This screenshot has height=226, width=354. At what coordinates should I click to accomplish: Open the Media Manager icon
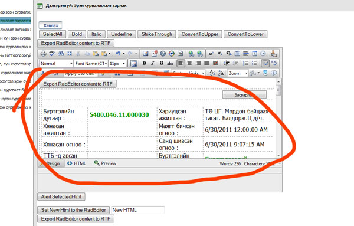pos(172,54)
